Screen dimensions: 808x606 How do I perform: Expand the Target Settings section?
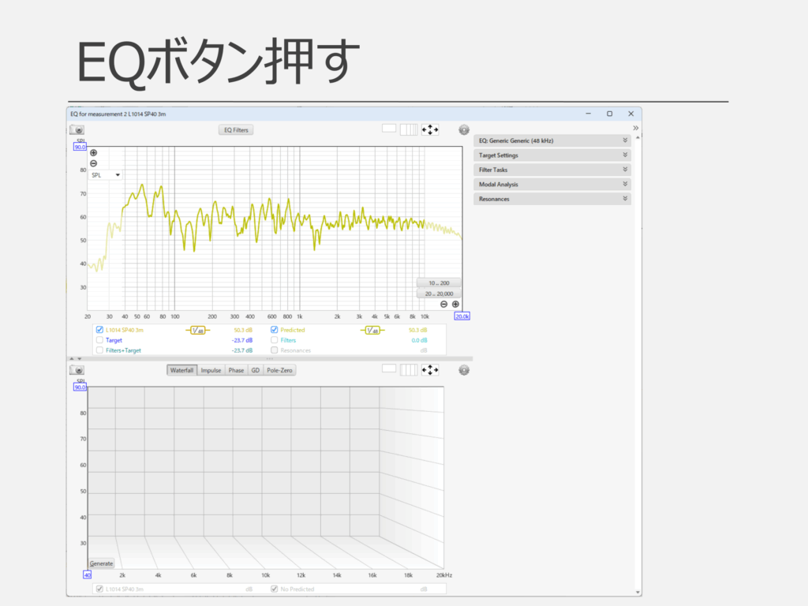(x=552, y=155)
